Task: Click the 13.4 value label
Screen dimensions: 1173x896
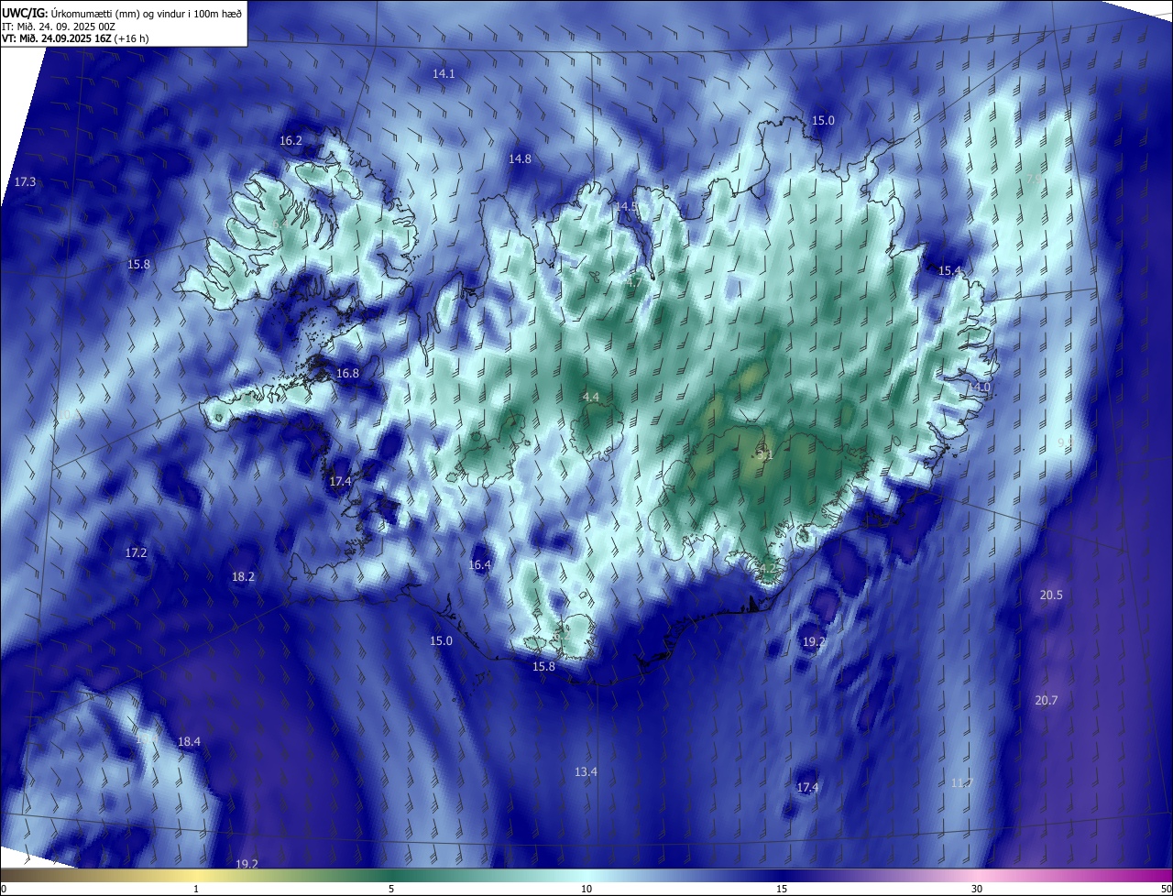Action: (x=586, y=772)
